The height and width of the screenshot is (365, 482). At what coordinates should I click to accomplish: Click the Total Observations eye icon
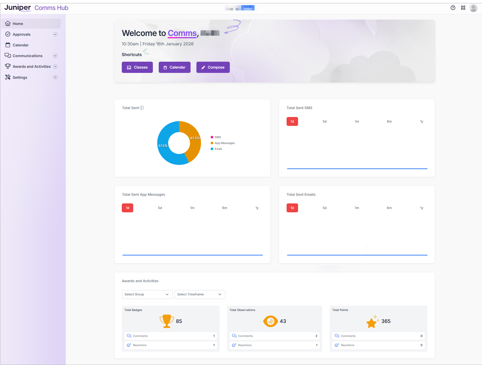(x=270, y=321)
